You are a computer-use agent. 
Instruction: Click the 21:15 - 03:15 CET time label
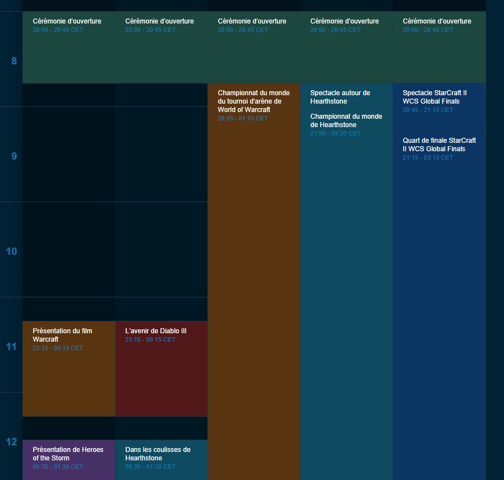[428, 157]
